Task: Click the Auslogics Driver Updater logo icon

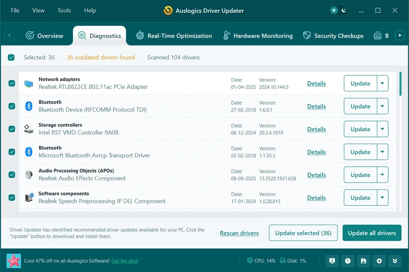Action: click(x=168, y=11)
